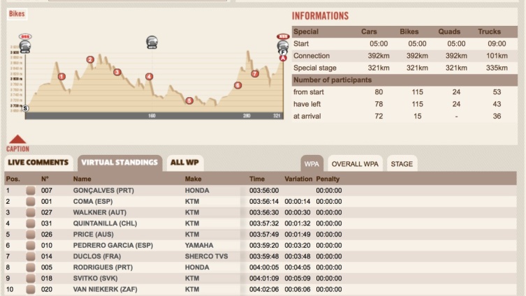The width and height of the screenshot is (526, 296).
Task: Click the Caption label
Action: 17,149
